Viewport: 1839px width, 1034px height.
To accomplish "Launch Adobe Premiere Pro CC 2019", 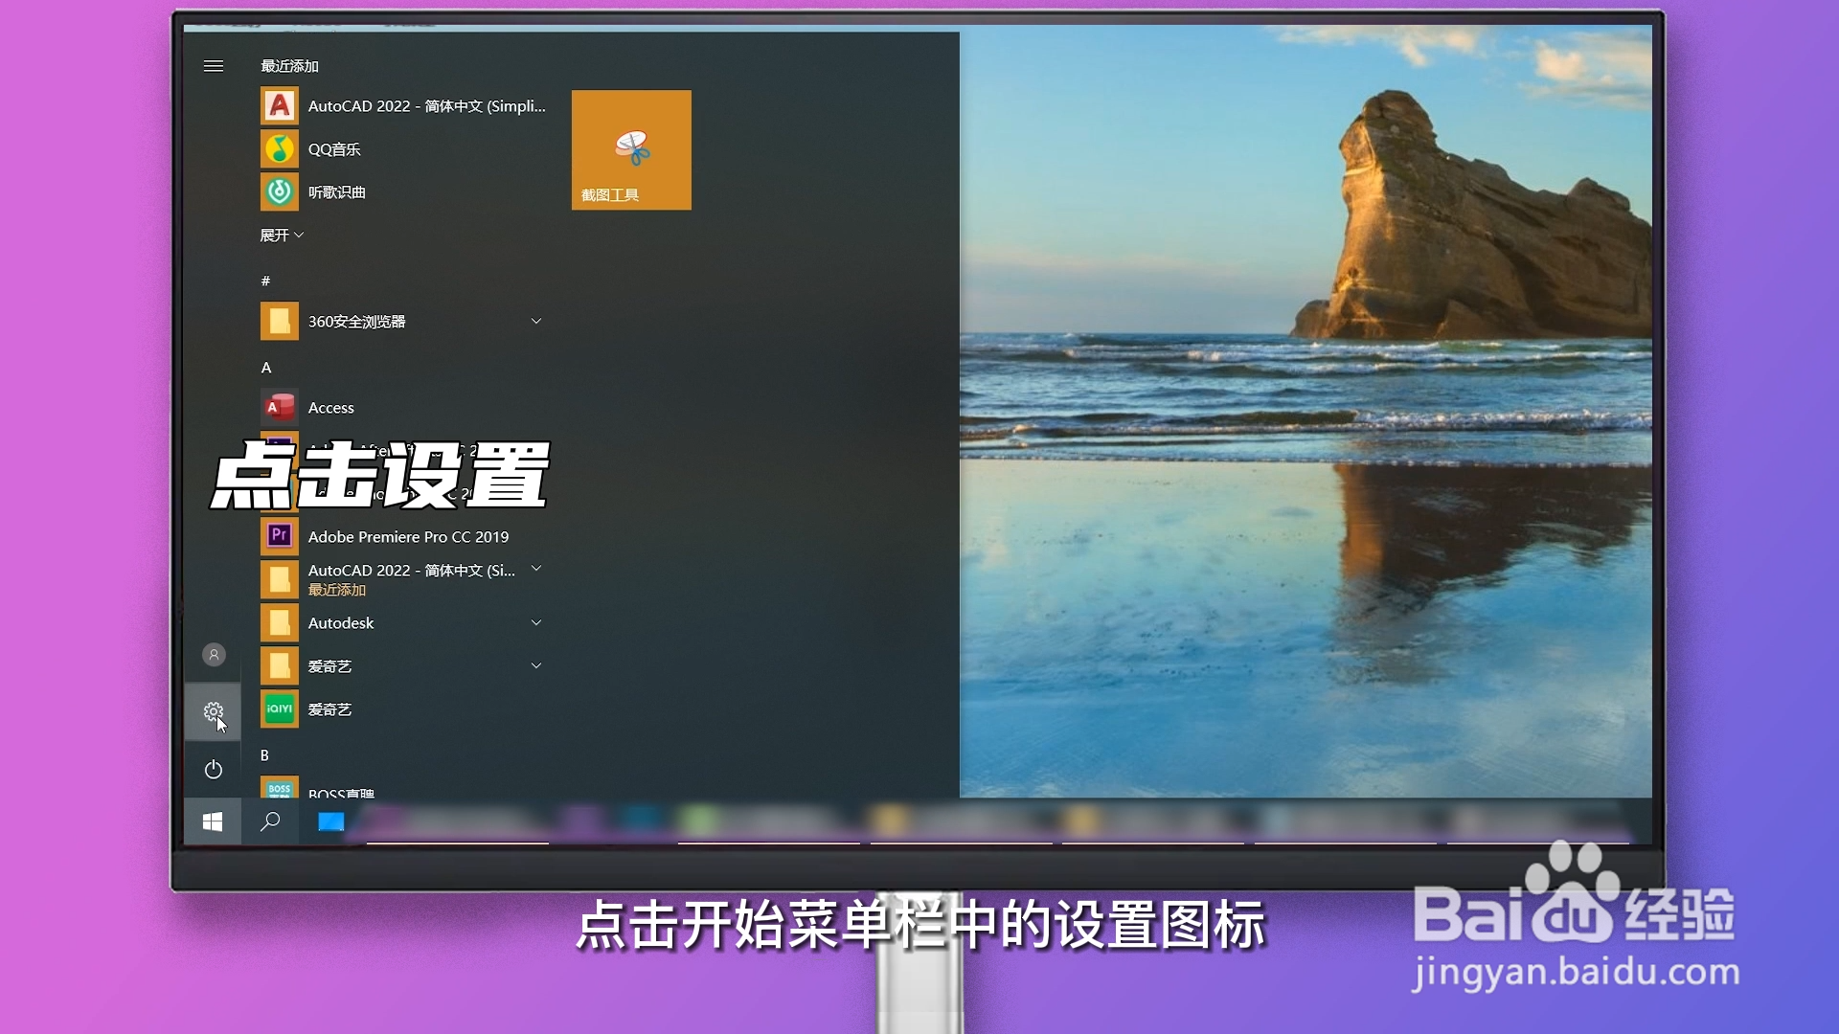I will pos(407,537).
